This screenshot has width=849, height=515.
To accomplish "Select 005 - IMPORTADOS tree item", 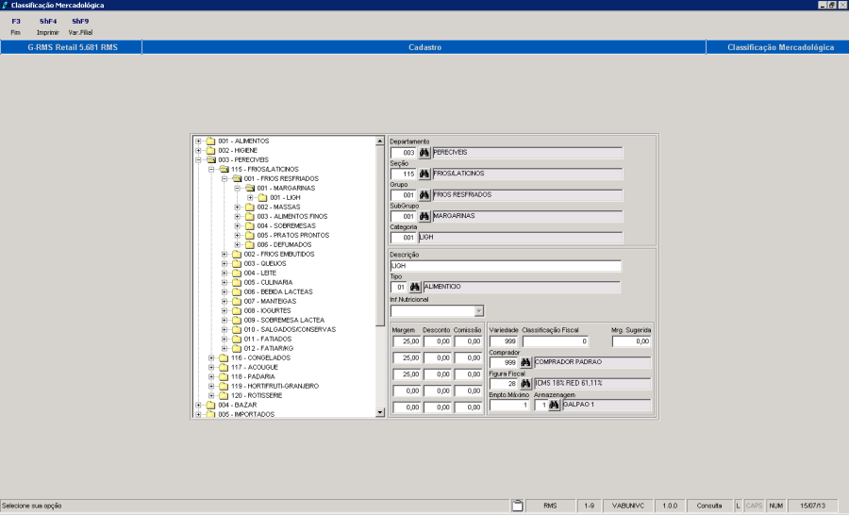I will [246, 414].
